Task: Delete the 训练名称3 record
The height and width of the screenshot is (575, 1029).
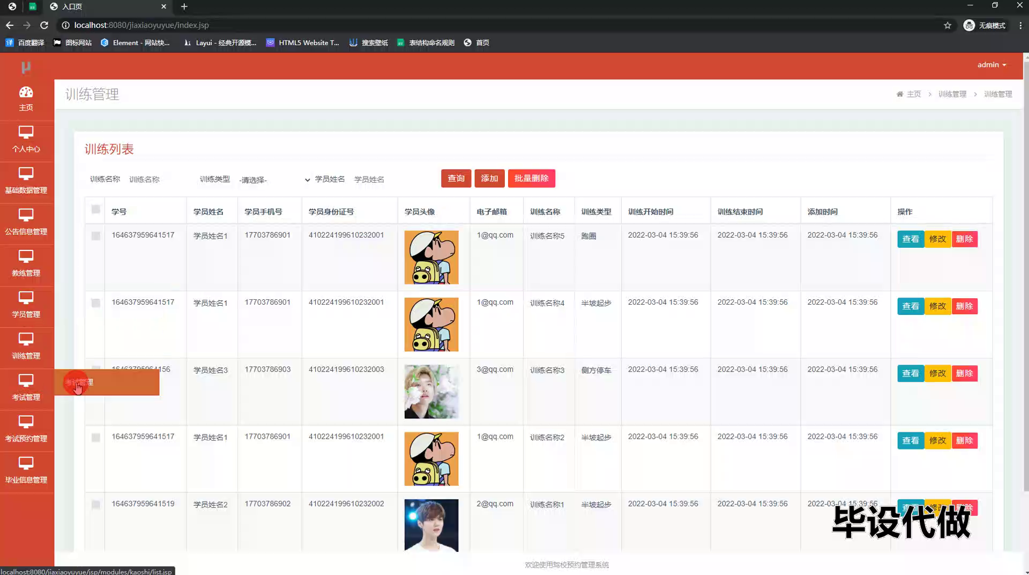Action: click(x=965, y=373)
